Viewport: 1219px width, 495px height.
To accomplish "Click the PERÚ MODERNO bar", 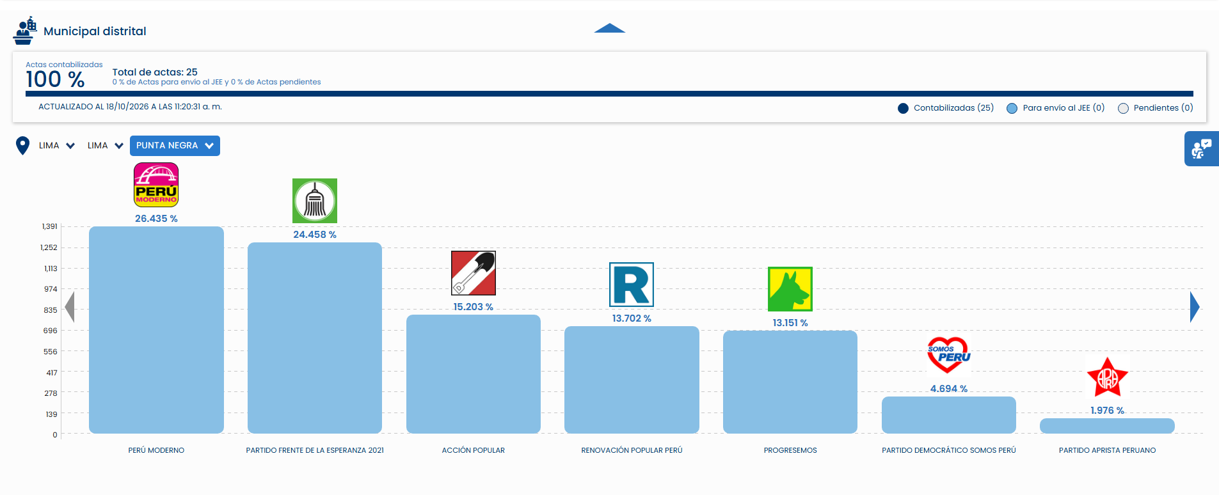I will point(156,330).
